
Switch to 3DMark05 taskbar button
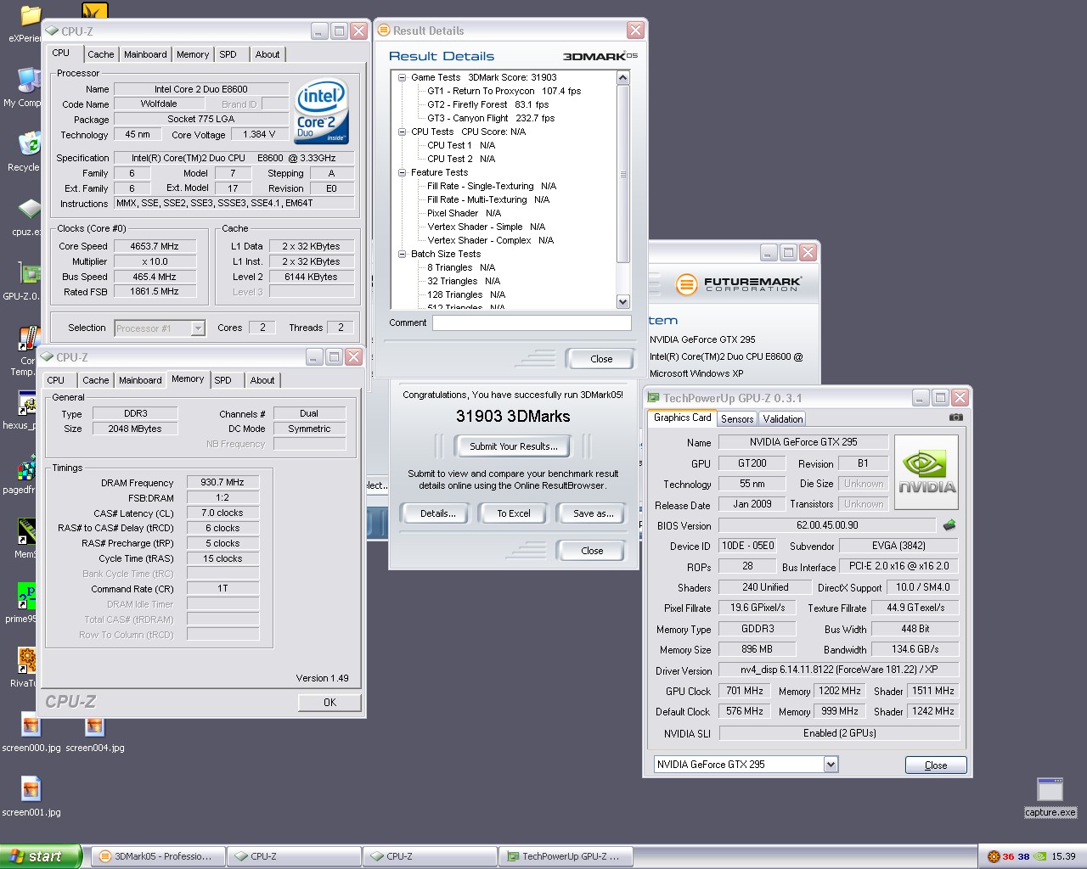pos(158,856)
